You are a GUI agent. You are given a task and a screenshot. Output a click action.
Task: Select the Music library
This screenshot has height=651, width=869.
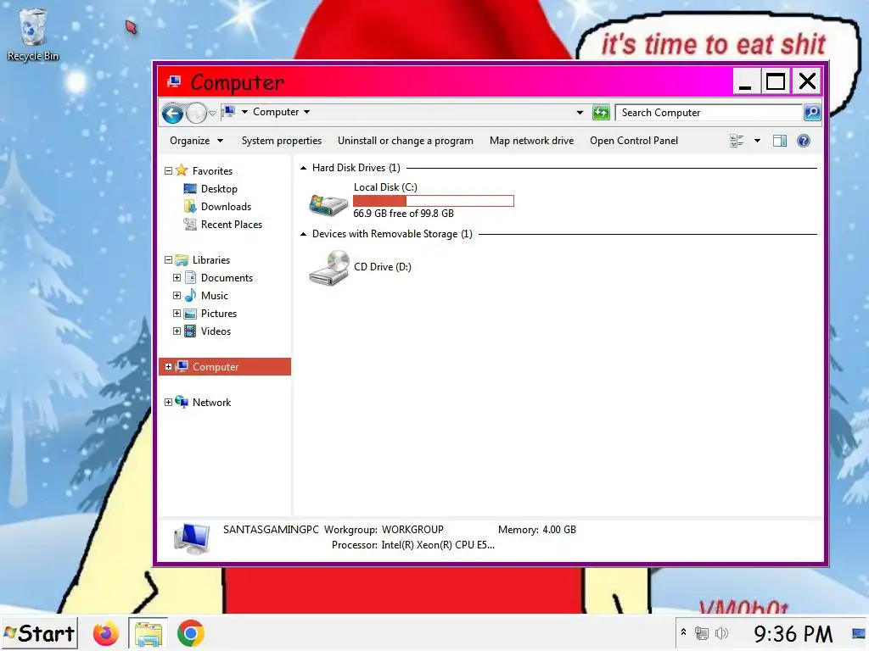click(x=215, y=296)
